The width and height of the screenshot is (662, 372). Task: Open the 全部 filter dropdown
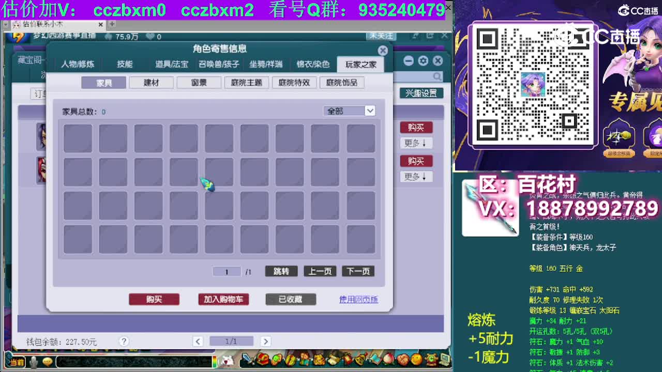pyautogui.click(x=349, y=111)
